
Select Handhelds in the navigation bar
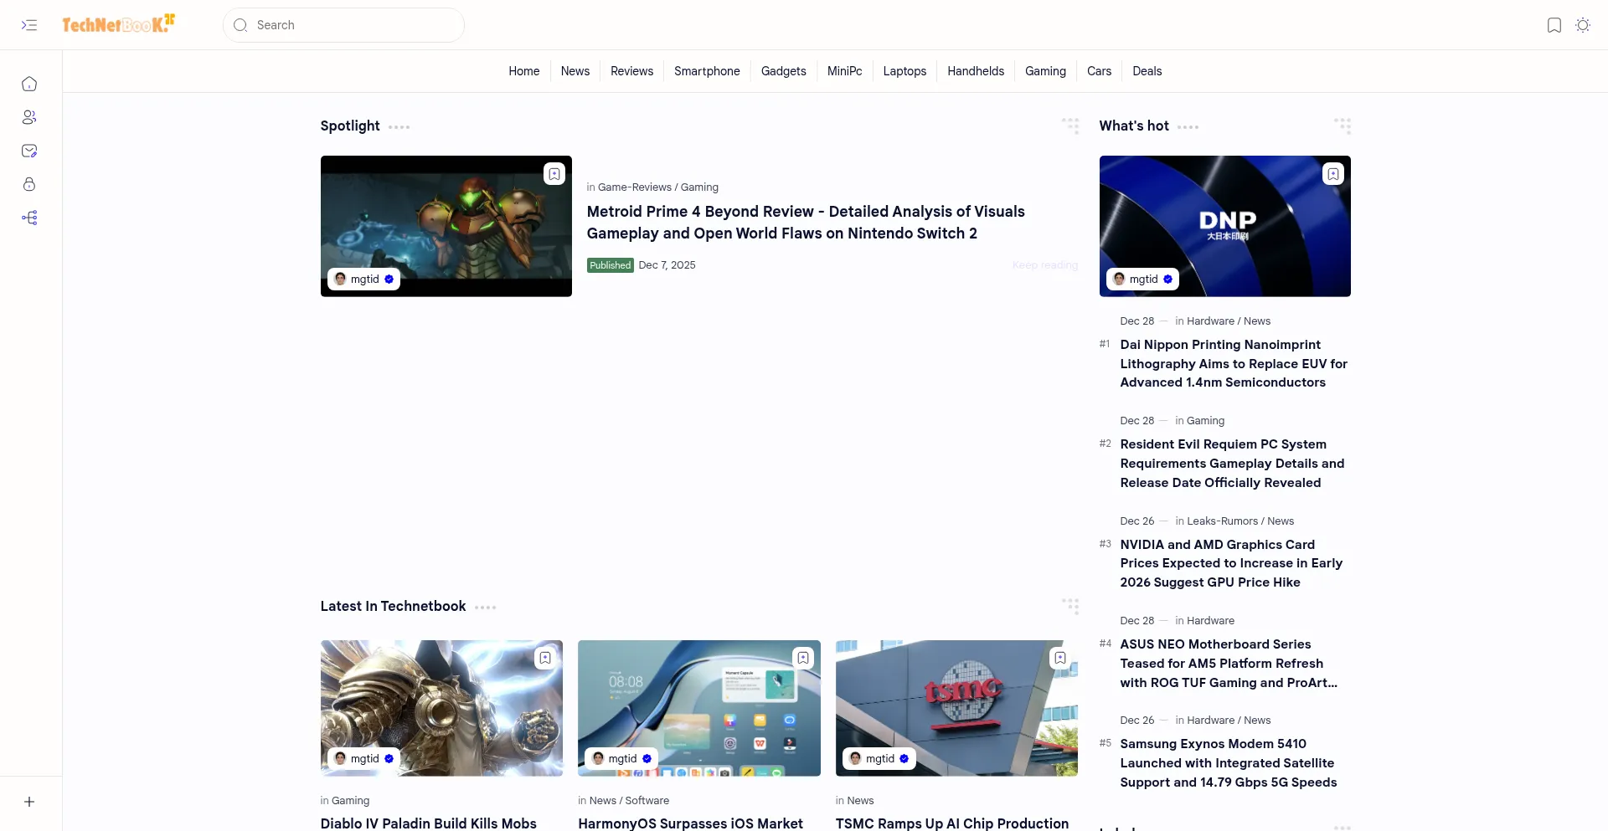point(975,71)
